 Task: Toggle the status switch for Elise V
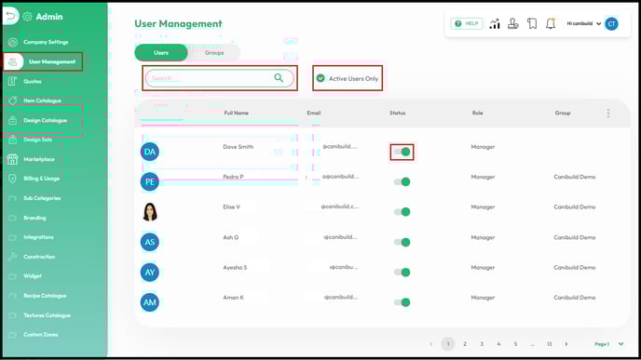point(402,212)
